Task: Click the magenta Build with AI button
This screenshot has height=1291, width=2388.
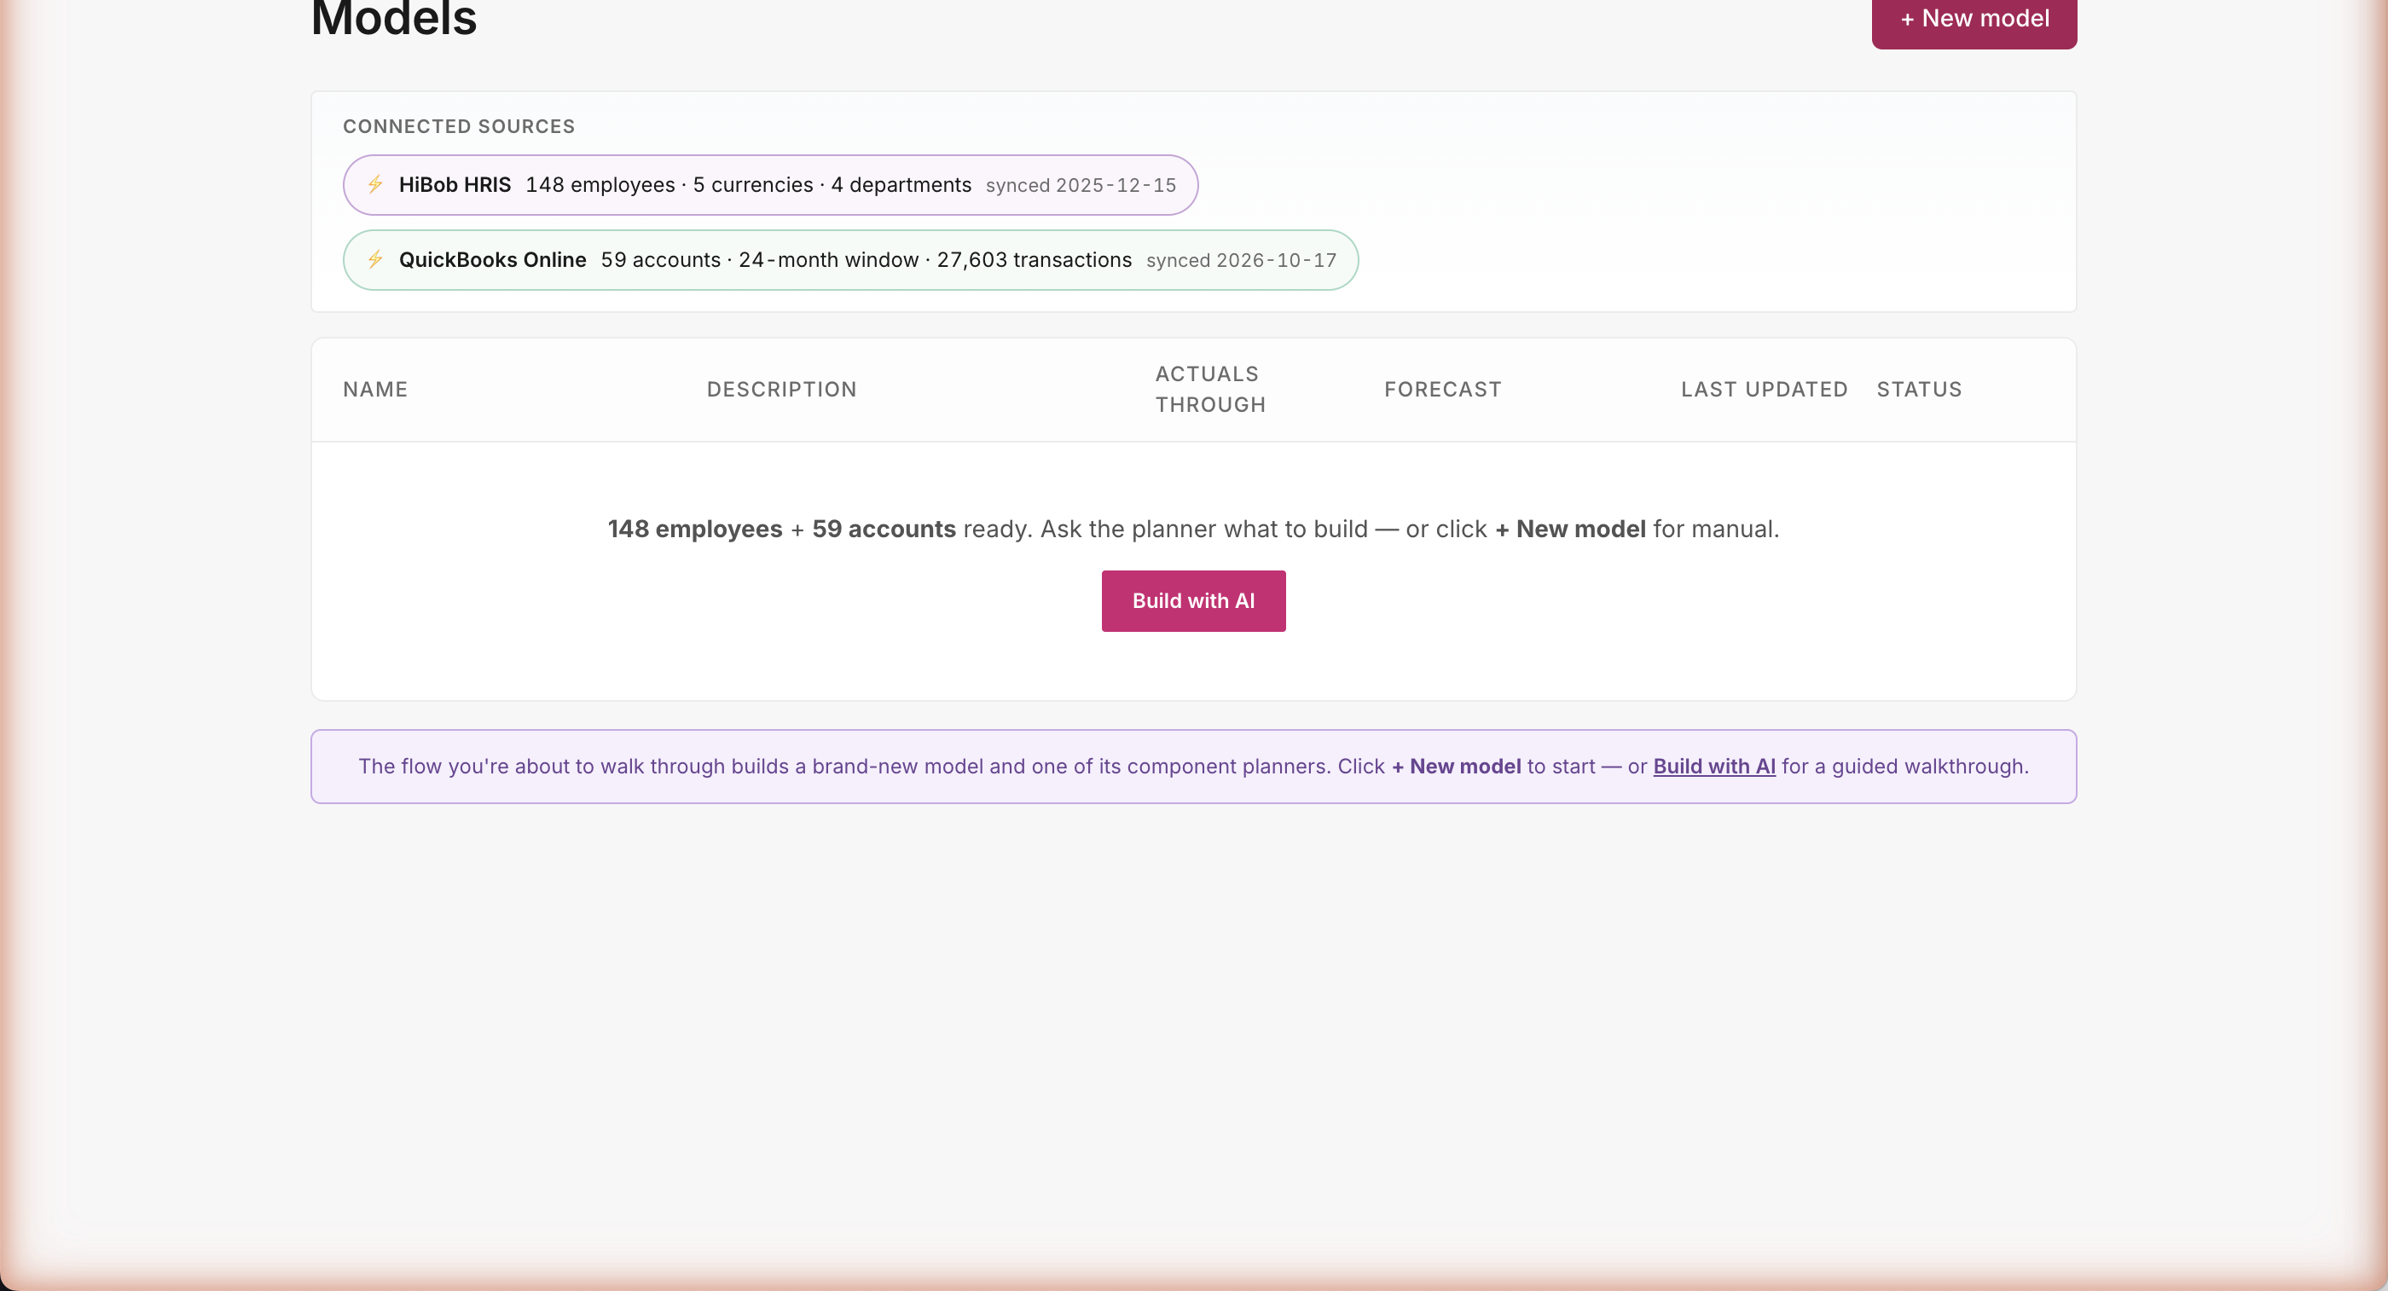Action: 1193,600
